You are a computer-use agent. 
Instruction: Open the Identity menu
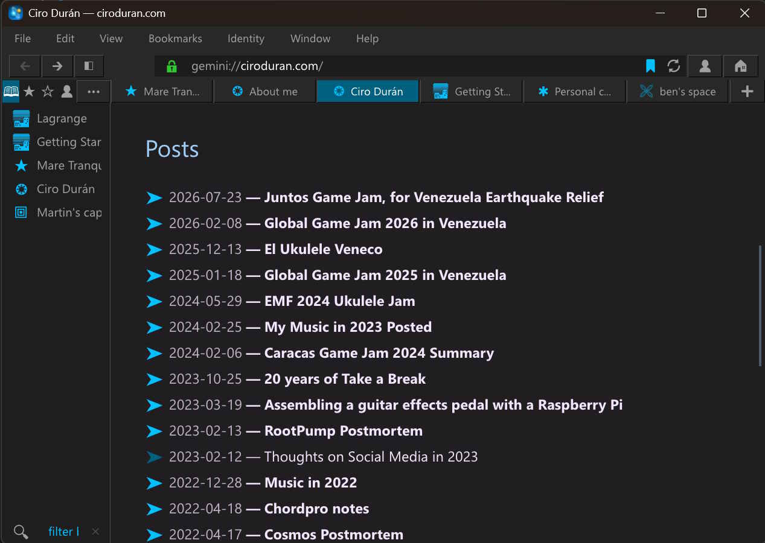tap(246, 39)
